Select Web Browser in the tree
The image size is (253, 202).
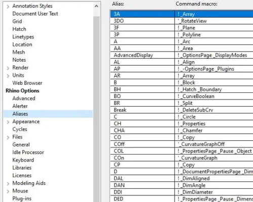(x=27, y=83)
